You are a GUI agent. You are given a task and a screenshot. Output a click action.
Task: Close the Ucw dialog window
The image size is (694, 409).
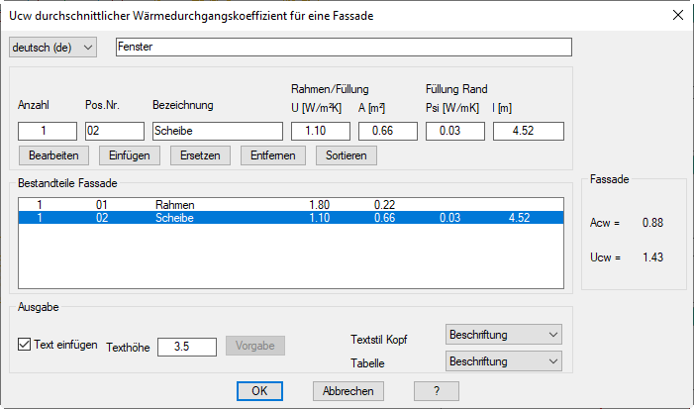[677, 15]
